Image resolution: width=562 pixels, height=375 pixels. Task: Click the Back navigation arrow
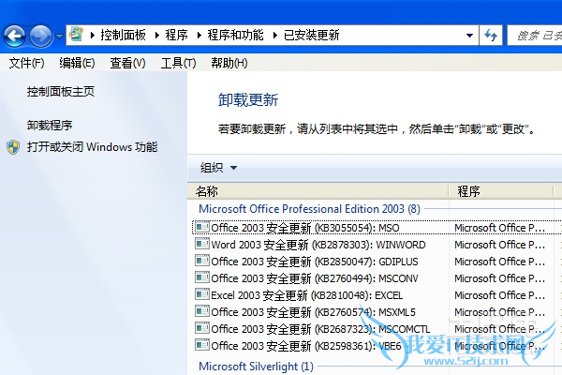(14, 36)
